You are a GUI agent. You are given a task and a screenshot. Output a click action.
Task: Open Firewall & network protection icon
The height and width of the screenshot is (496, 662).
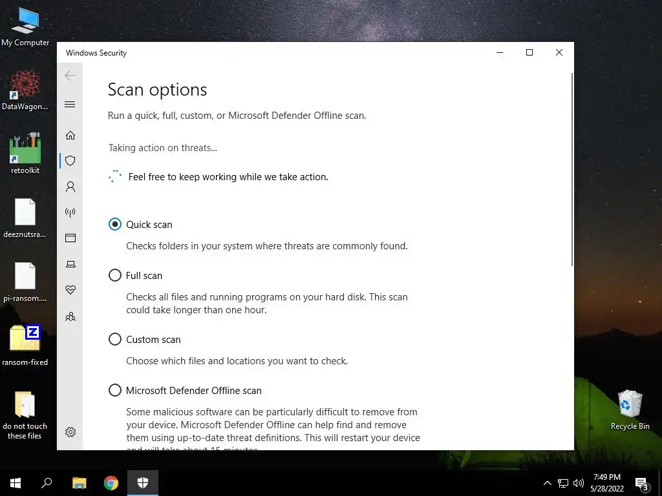coord(70,212)
